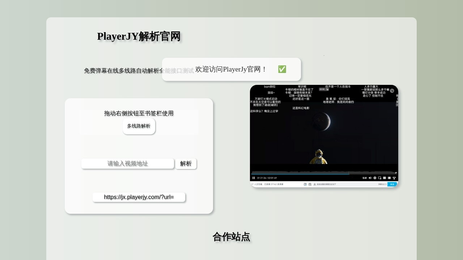Pause the video playback
The width and height of the screenshot is (463, 260).
tap(253, 178)
